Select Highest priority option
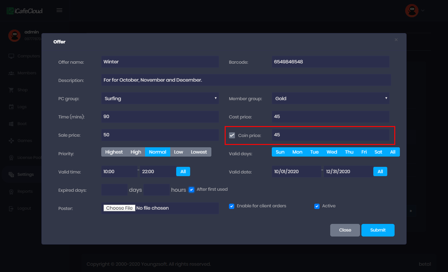This screenshot has width=448, height=272. tap(114, 152)
